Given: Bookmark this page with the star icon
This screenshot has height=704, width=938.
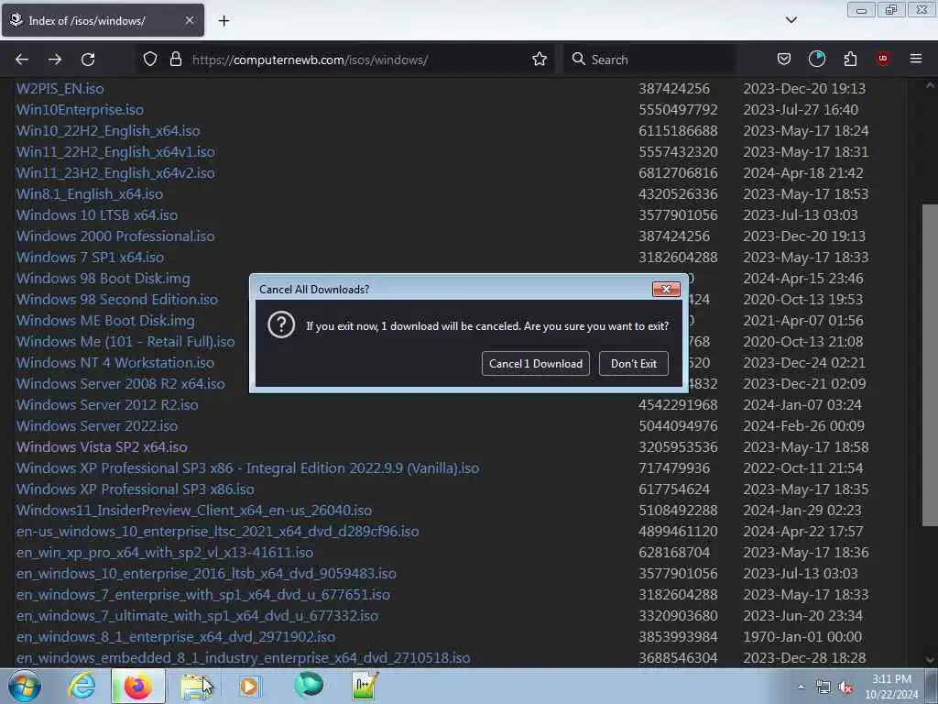Looking at the screenshot, I should click(539, 60).
